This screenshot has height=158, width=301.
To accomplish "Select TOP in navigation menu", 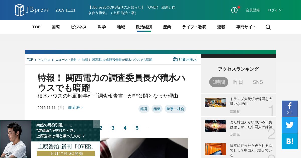I will (36, 27).
